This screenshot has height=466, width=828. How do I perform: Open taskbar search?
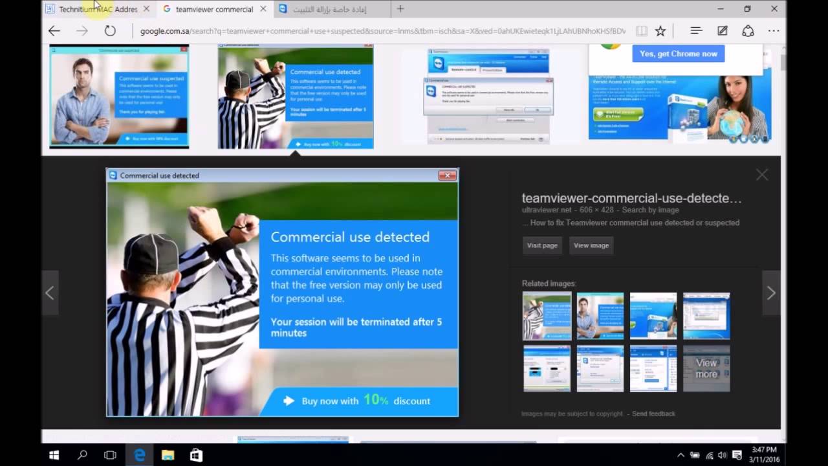82,455
